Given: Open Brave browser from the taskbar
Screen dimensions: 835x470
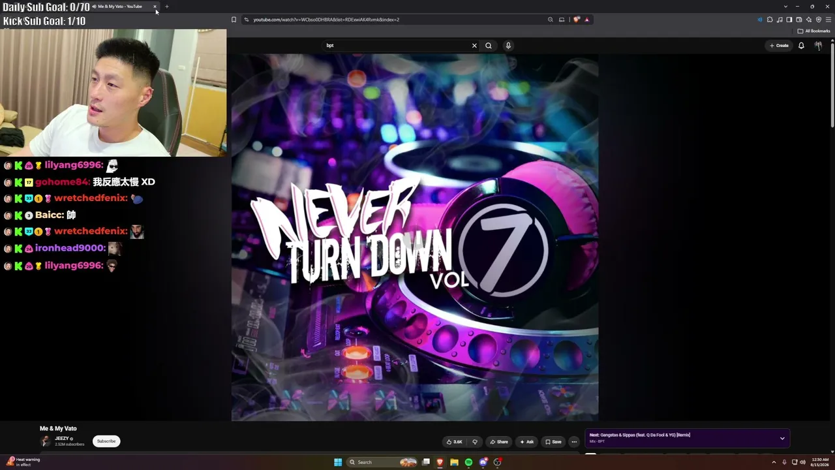Looking at the screenshot, I should click(x=440, y=462).
